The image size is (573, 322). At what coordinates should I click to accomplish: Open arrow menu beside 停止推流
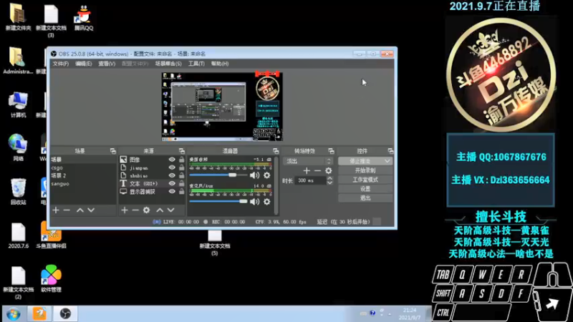pos(387,161)
